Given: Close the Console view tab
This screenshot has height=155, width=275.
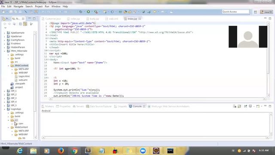Looking at the screenshot, I should [x=144, y=106].
